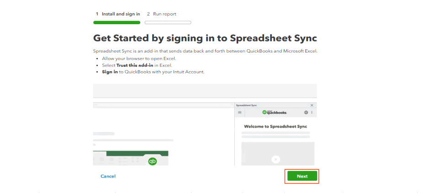Click the Spreadsheet Sync pane title text
The width and height of the screenshot is (429, 193).
(246, 105)
